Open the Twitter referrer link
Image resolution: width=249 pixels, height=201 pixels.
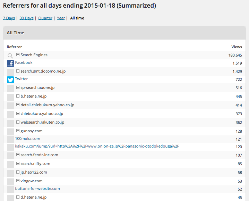click(22, 79)
